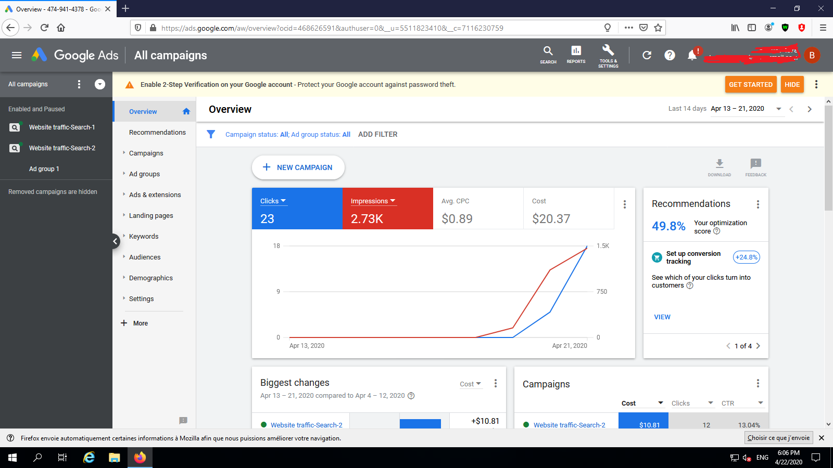Image resolution: width=833 pixels, height=468 pixels.
Task: Open Recommendations in the navigation menu
Action: 157,132
